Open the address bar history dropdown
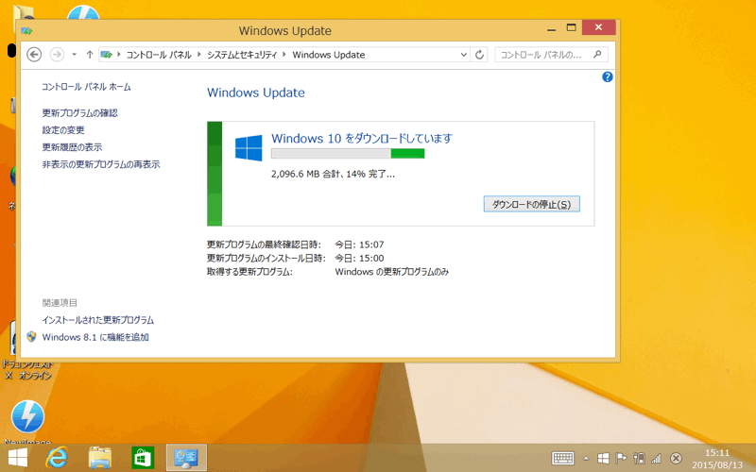The height and width of the screenshot is (472, 756). 463,55
